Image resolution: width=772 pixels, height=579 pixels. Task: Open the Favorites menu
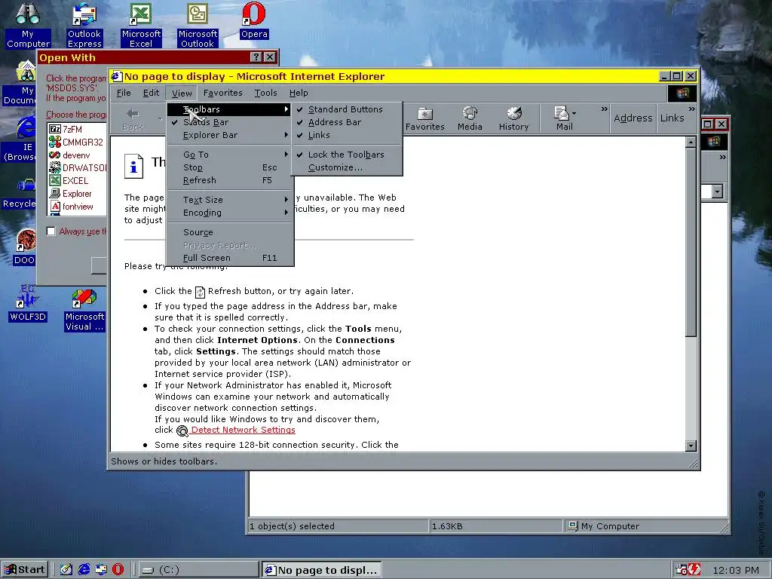coord(222,93)
